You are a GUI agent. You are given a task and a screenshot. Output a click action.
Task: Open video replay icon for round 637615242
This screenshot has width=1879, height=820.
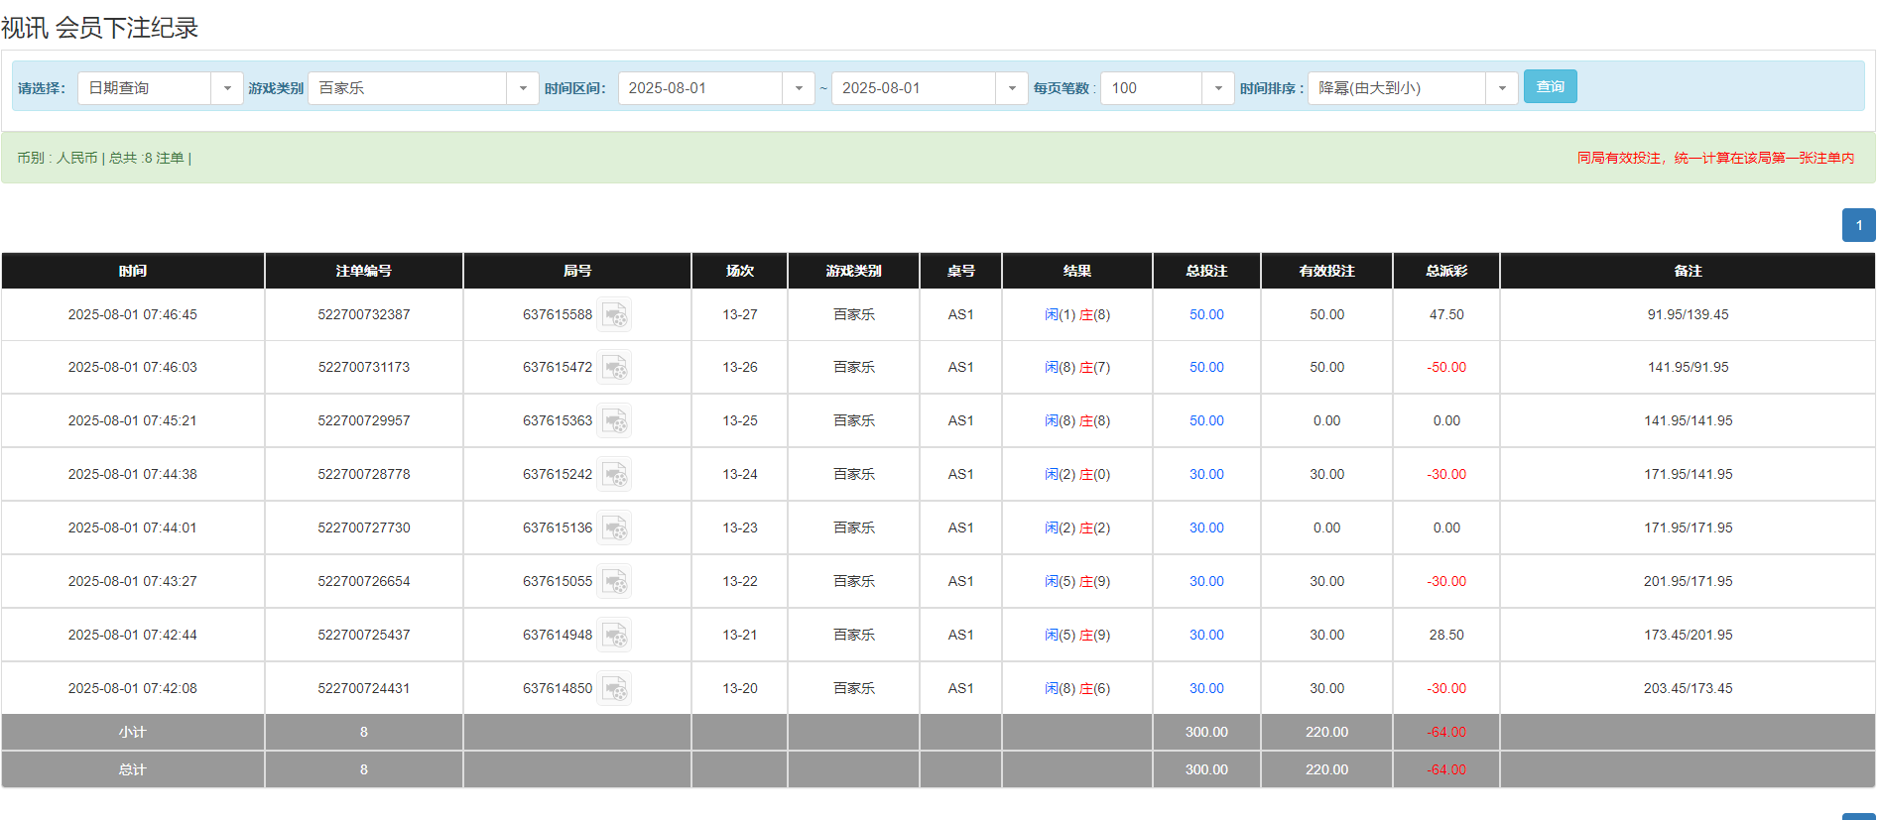coord(614,475)
